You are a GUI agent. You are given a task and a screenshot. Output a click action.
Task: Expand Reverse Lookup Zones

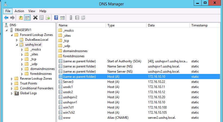[x=12, y=79]
